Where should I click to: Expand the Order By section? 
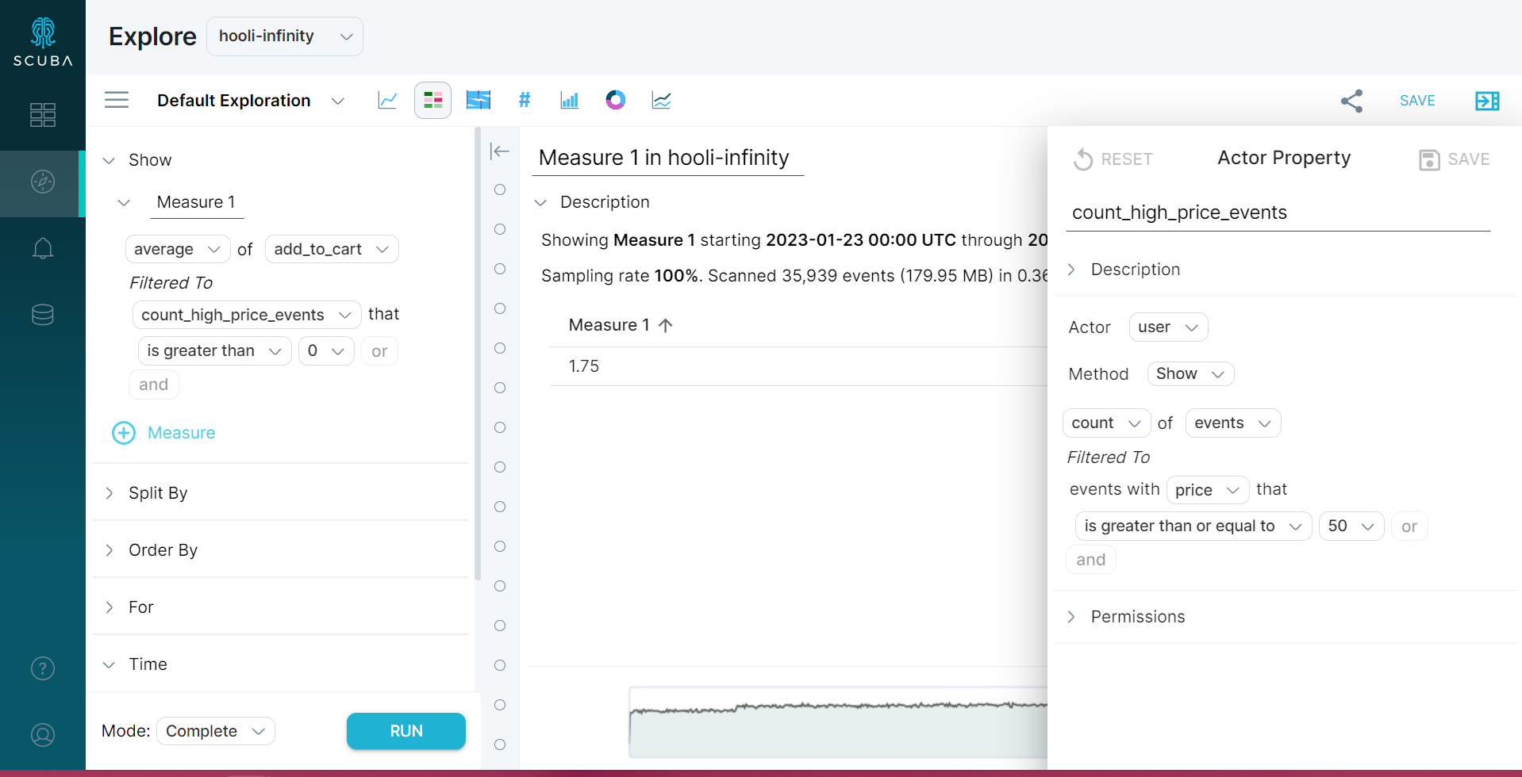tap(109, 550)
